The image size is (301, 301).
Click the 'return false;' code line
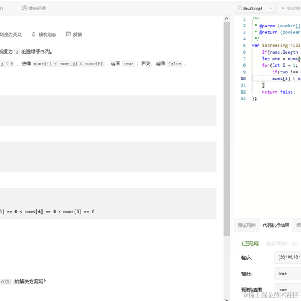pos(279,92)
